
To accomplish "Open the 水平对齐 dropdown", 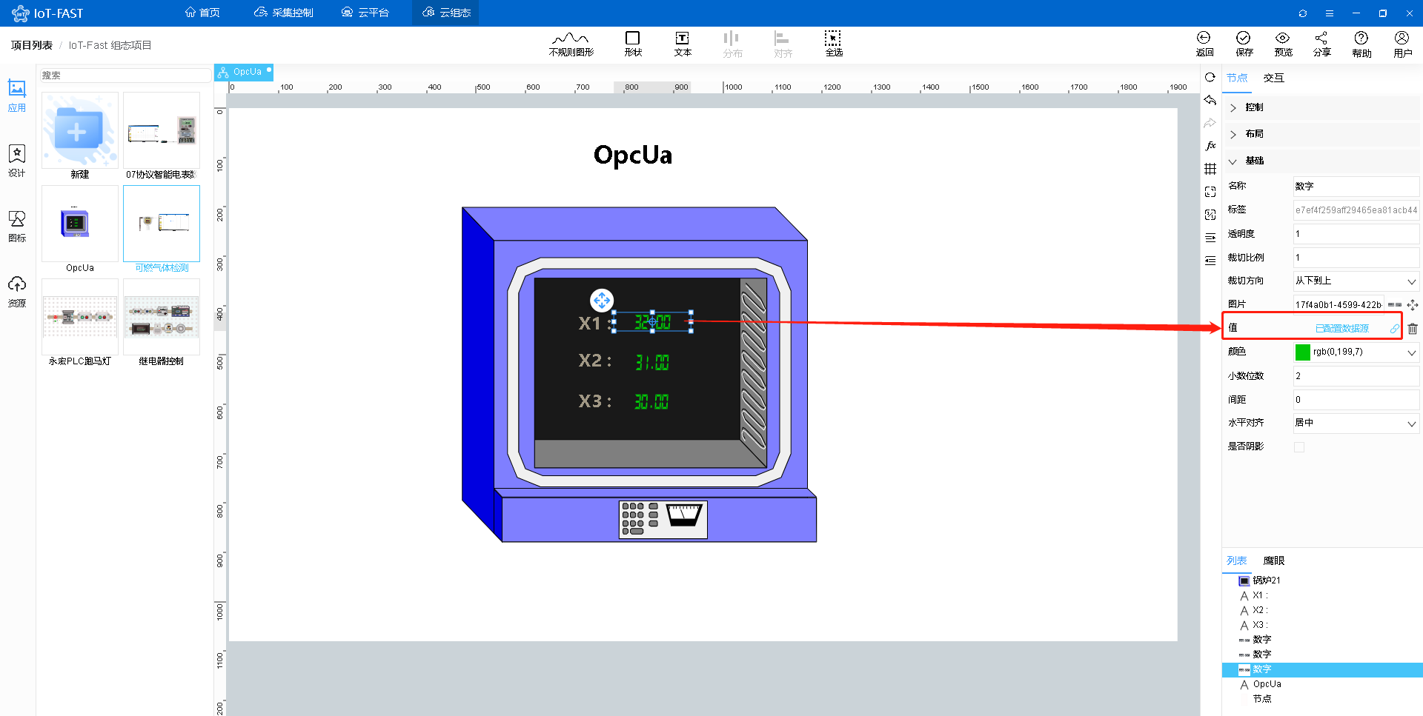I will tap(1356, 424).
